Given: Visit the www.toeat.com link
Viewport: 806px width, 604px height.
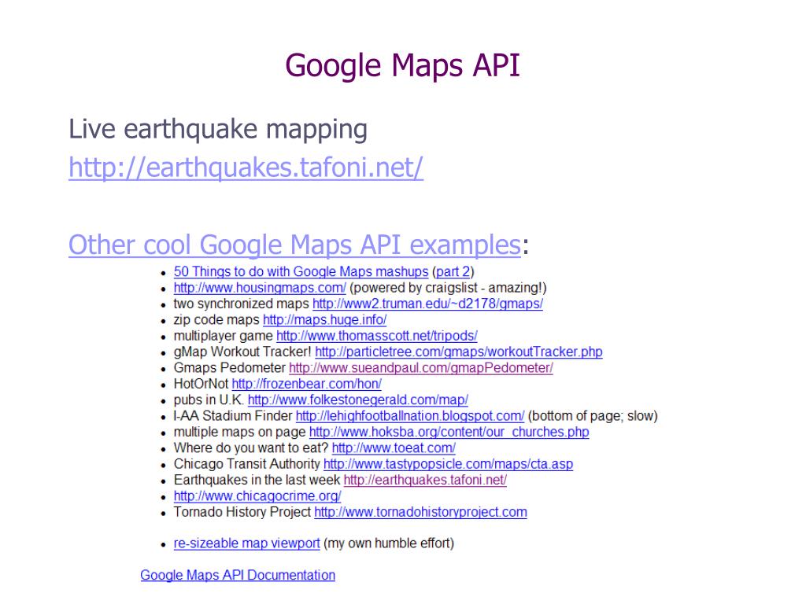Looking at the screenshot, I should coord(394,447).
